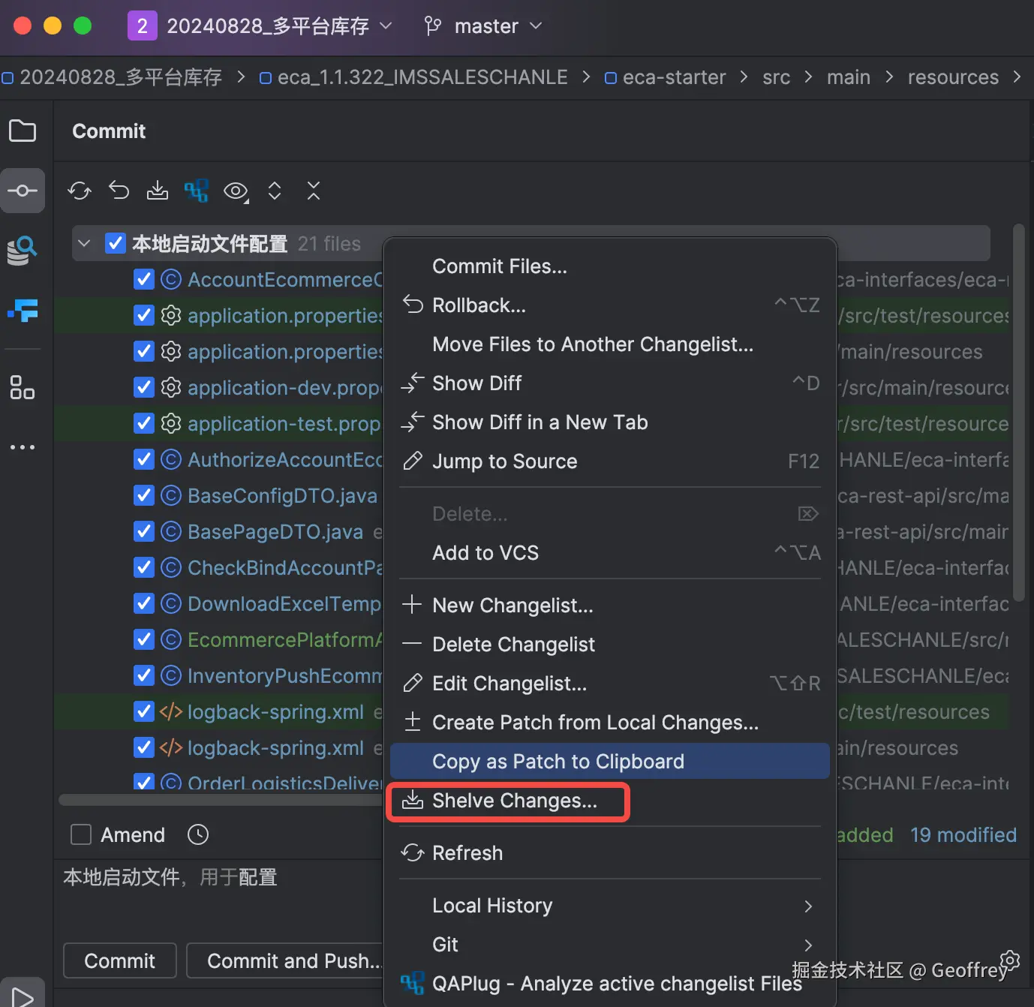
Task: Select Copy as Patch to Clipboard
Action: [610, 762]
